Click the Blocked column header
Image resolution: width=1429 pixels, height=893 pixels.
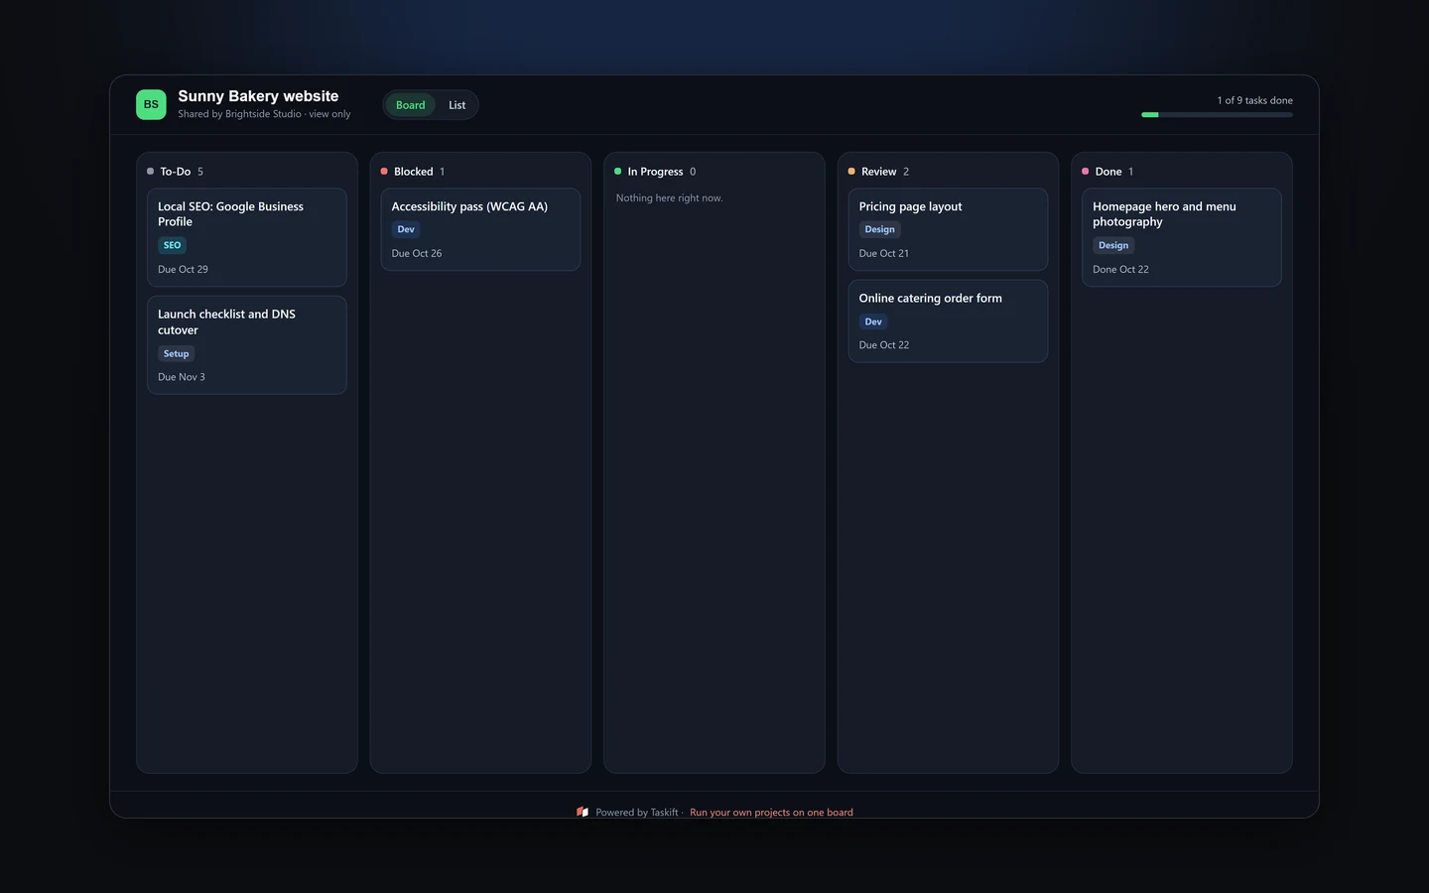[x=413, y=172]
